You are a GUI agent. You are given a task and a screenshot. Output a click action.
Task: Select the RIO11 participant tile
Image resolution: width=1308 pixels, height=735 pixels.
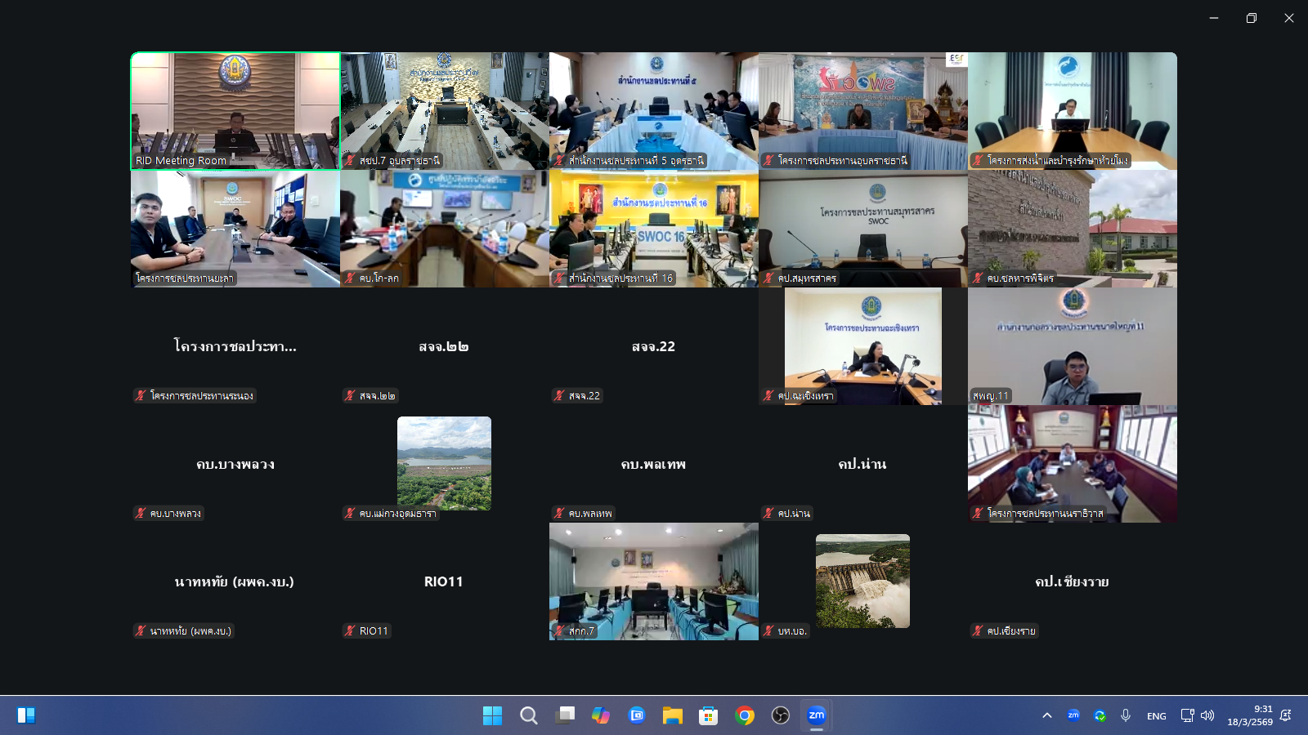pyautogui.click(x=444, y=581)
